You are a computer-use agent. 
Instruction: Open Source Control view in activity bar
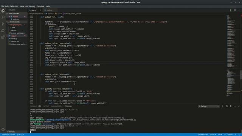pyautogui.click(x=3, y=24)
